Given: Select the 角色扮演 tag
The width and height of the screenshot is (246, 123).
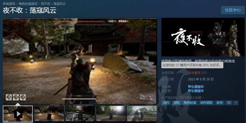Looking at the screenshot, I should [x=190, y=103].
